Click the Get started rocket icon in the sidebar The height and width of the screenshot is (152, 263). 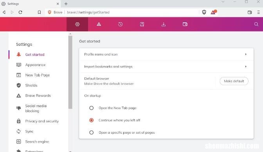click(x=19, y=54)
